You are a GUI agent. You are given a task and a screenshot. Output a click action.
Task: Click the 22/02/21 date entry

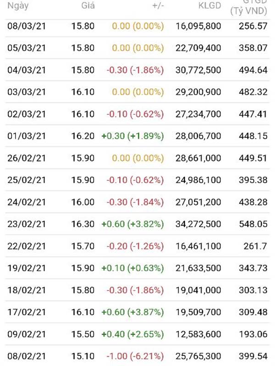[x=27, y=246]
